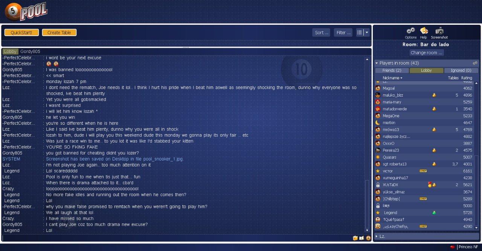Open the folder icon beside chat input
This screenshot has width=482, height=251.
point(355,238)
